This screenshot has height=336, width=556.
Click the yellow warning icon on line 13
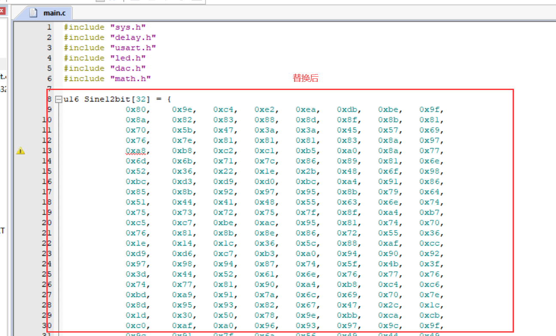[21, 151]
